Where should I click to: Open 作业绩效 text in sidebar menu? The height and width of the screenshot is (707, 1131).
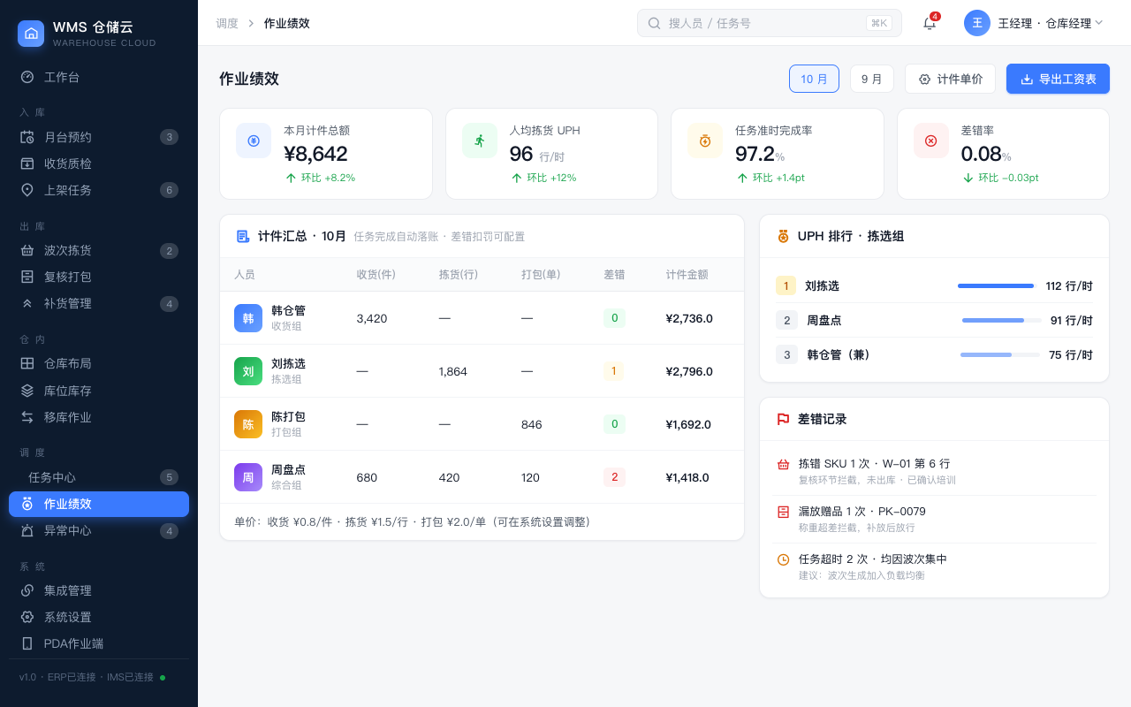coord(68,504)
